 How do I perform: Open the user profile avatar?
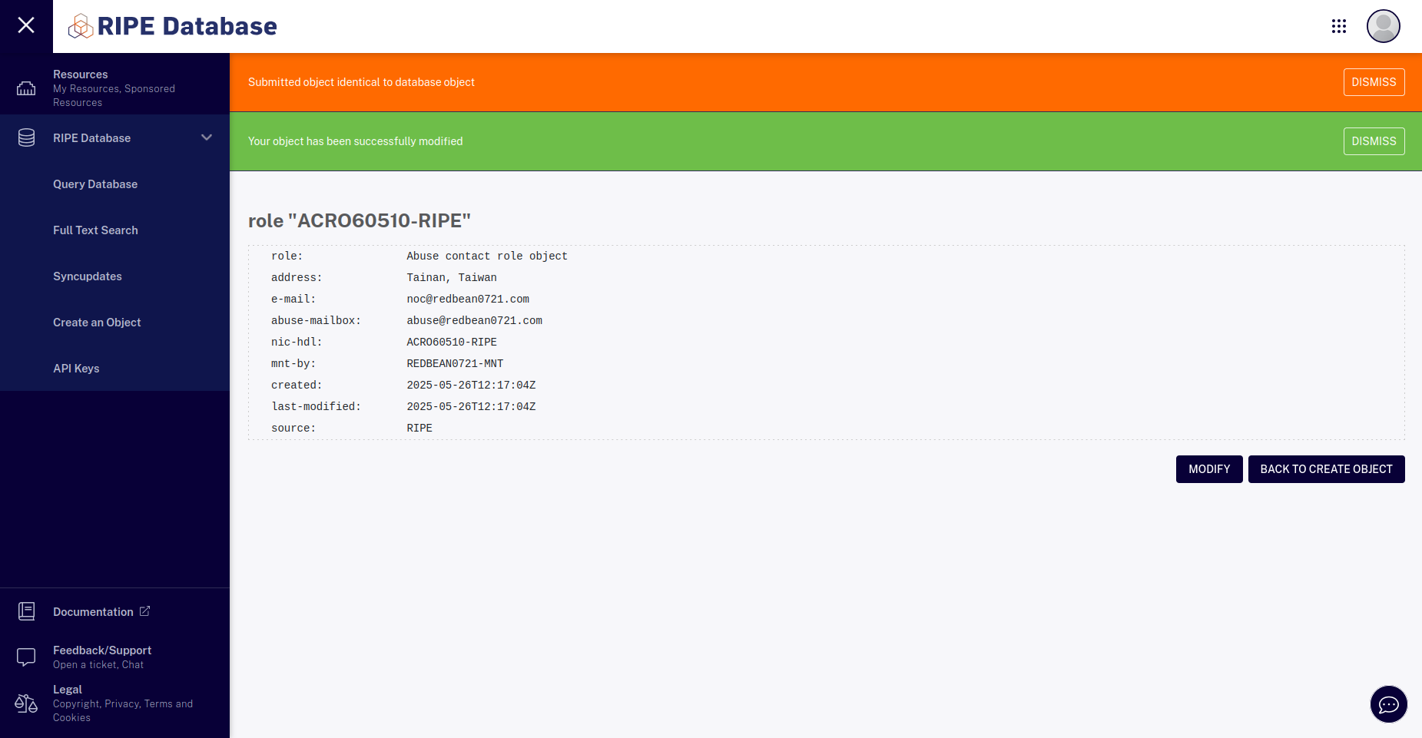click(1383, 26)
